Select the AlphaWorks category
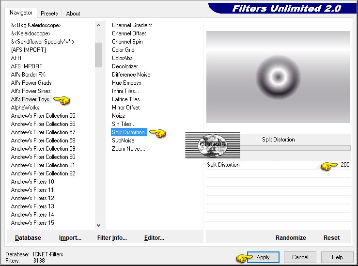The image size is (358, 266). coord(25,108)
